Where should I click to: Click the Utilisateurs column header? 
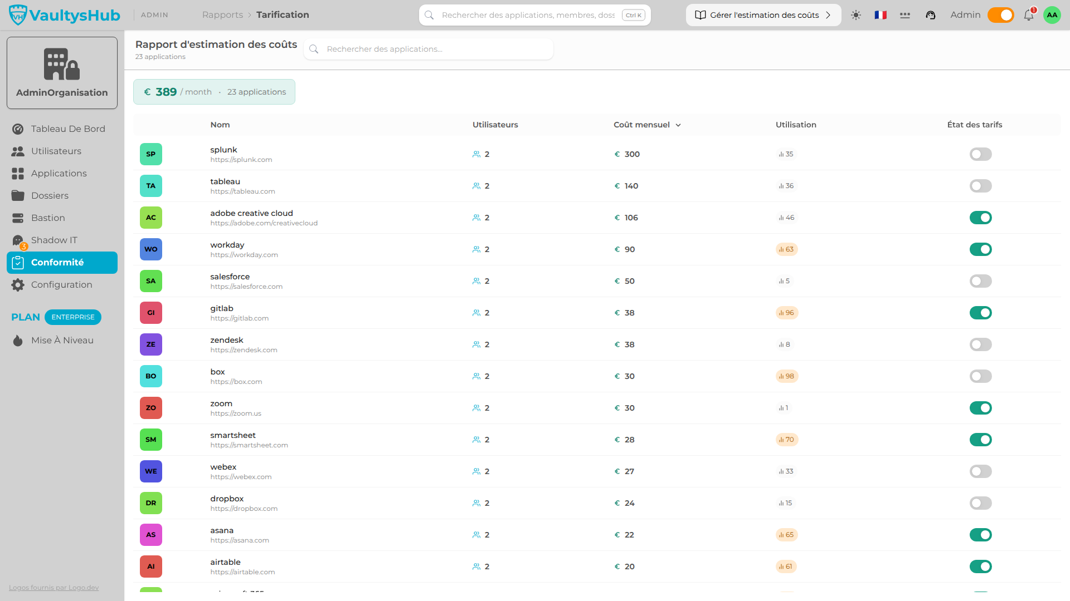495,125
